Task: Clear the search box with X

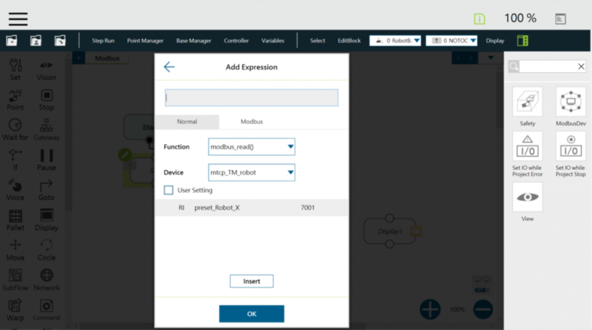Action: pos(581,67)
